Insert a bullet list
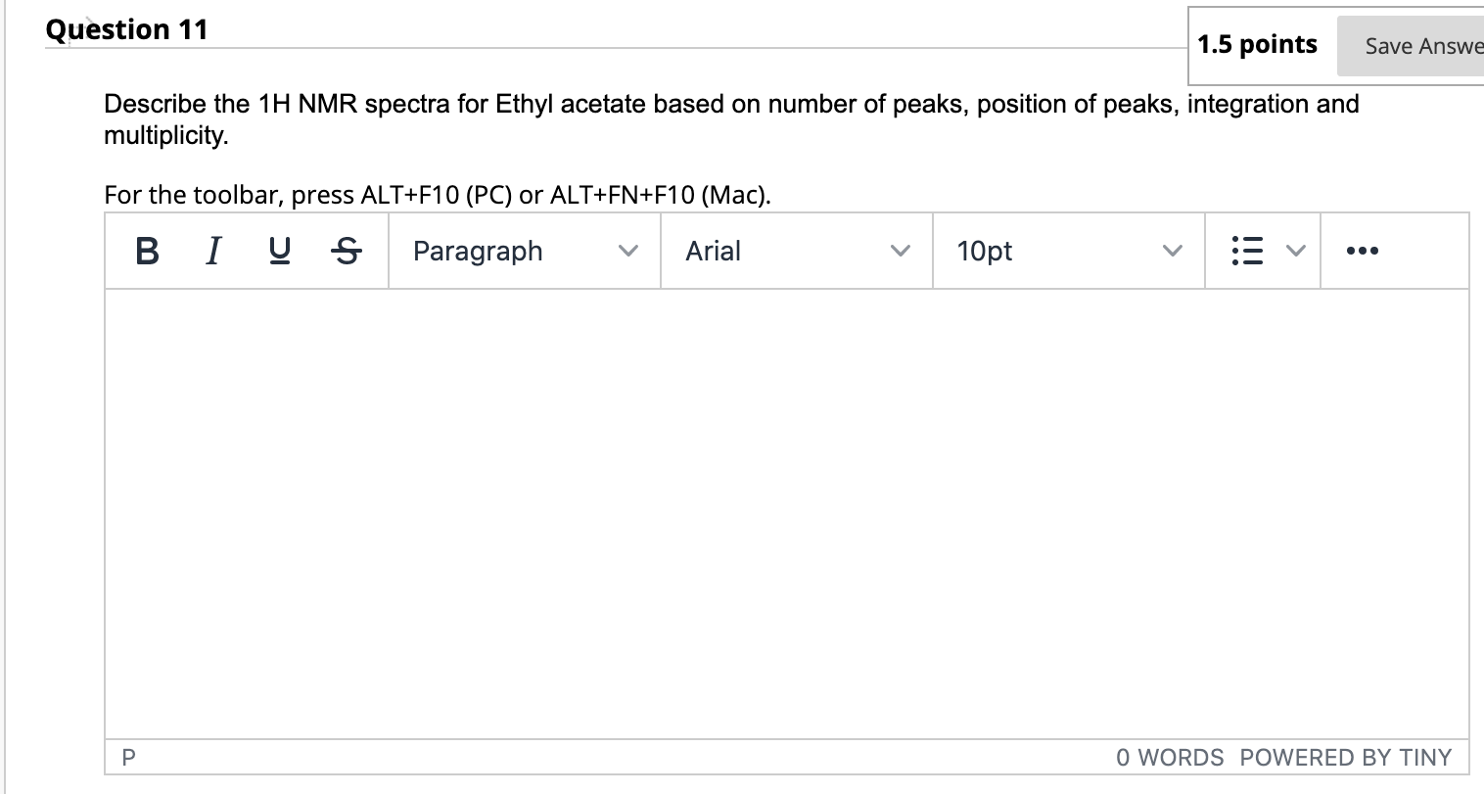The height and width of the screenshot is (794, 1484). pos(1245,252)
